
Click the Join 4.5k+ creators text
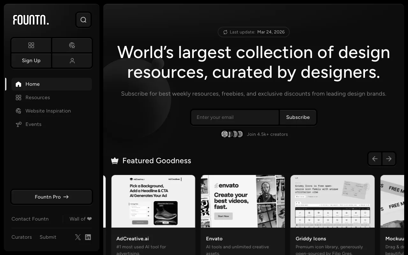pos(267,134)
